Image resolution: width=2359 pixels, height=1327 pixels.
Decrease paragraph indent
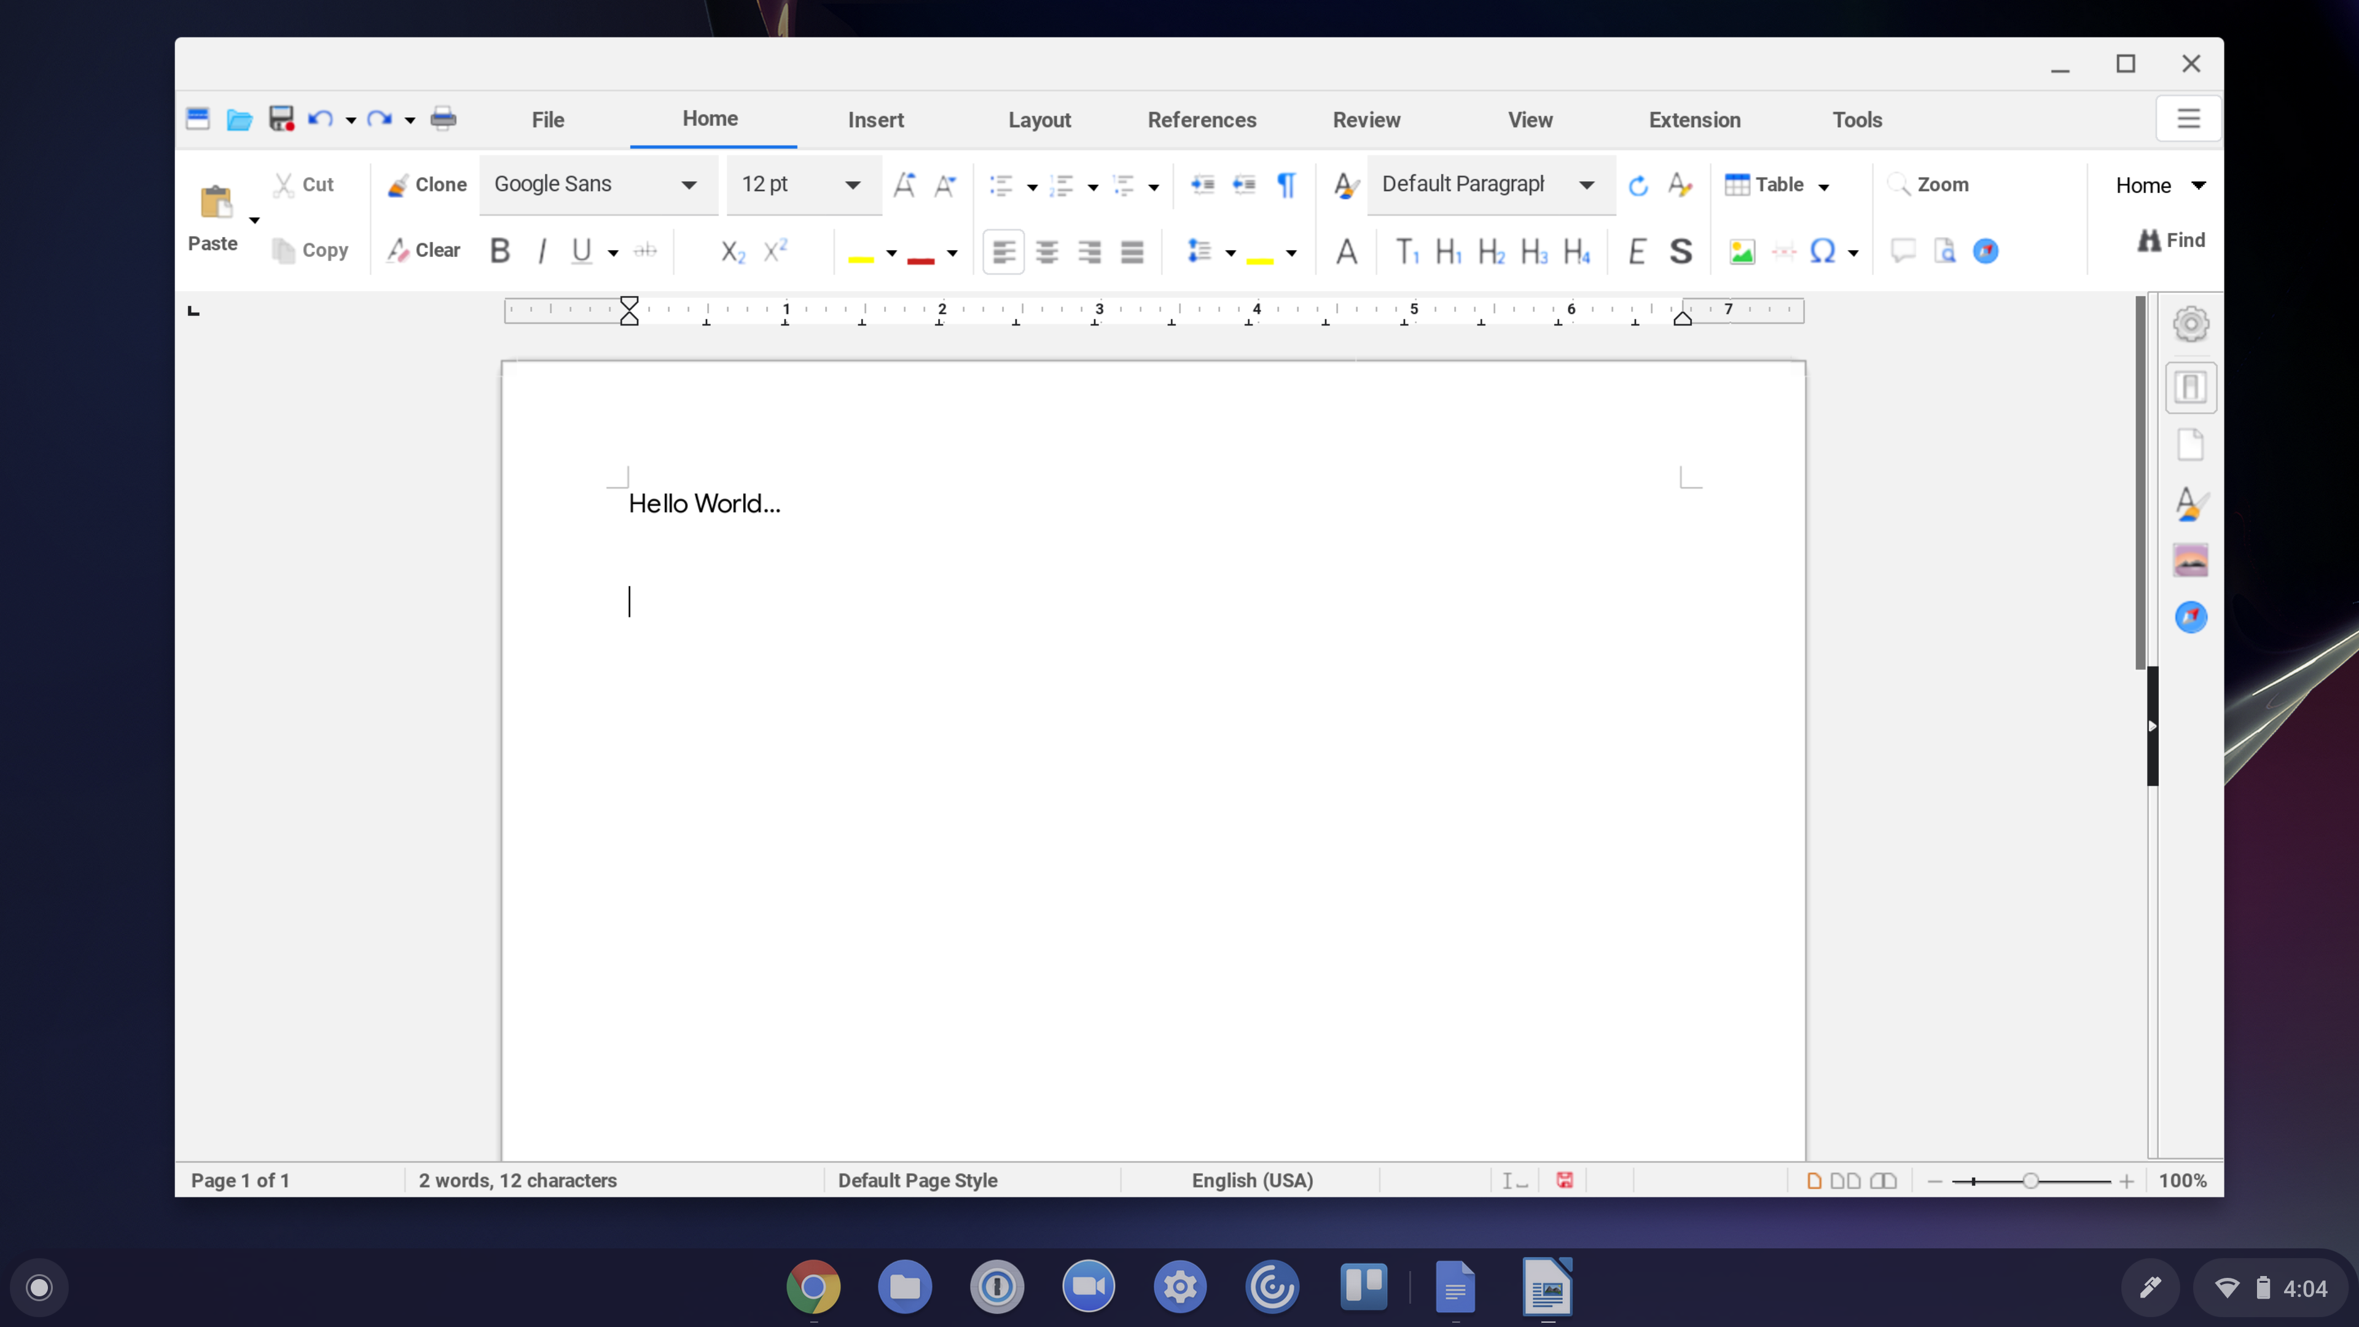tap(1243, 185)
